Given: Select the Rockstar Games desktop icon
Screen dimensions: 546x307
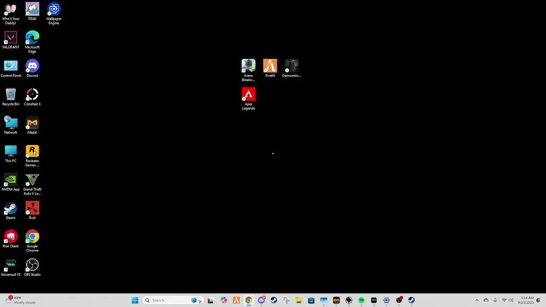Looking at the screenshot, I should coord(32,156).
